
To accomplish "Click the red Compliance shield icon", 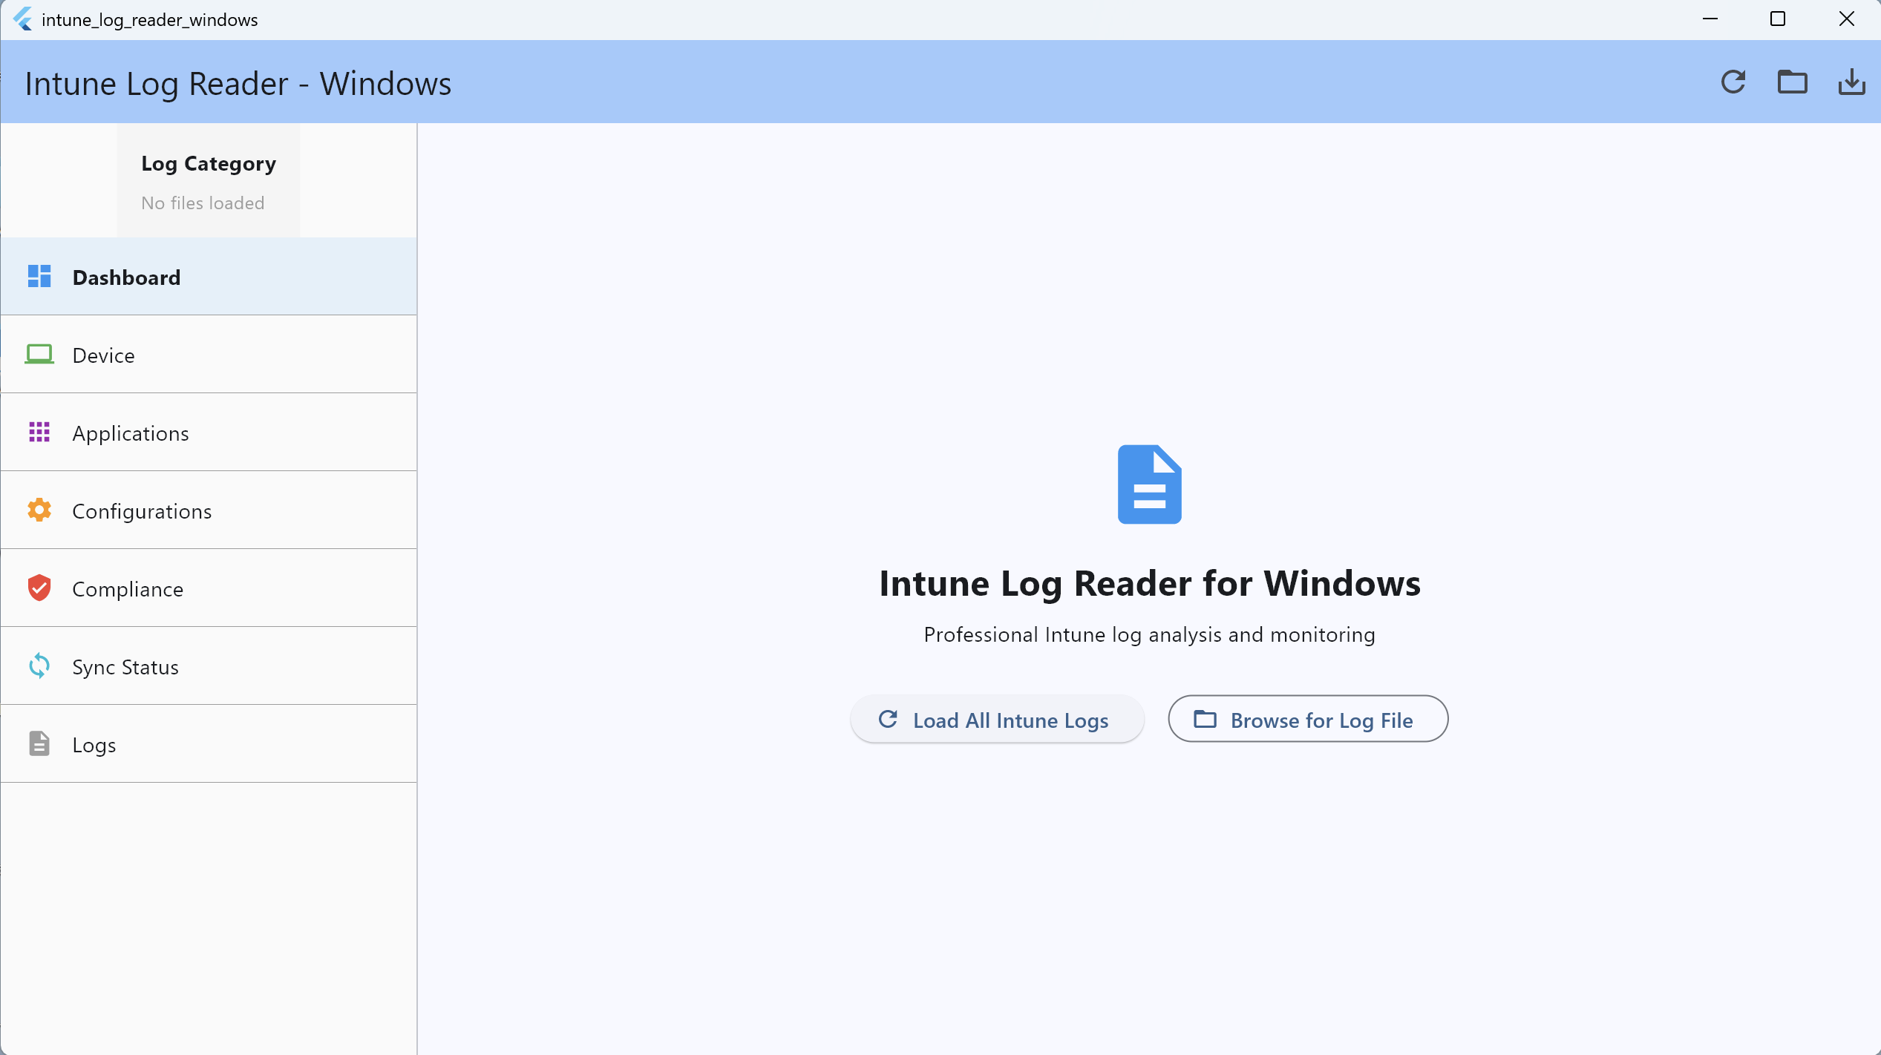I will click(39, 588).
